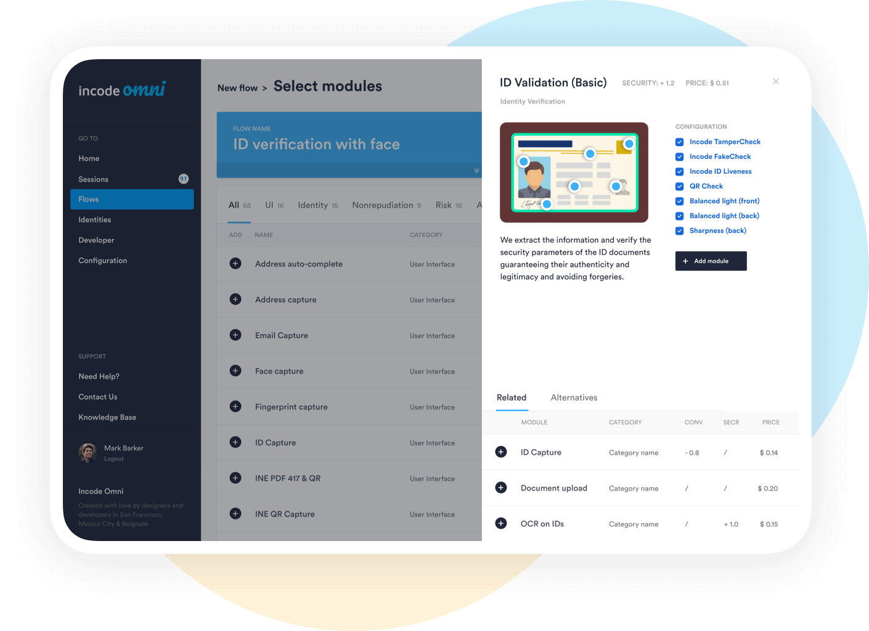Viewport: 869px width, 631px height.
Task: Click the $ 0.20 price value
Action: 767,489
